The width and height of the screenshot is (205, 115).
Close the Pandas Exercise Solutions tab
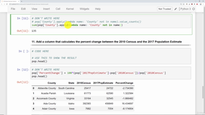point(19,1)
